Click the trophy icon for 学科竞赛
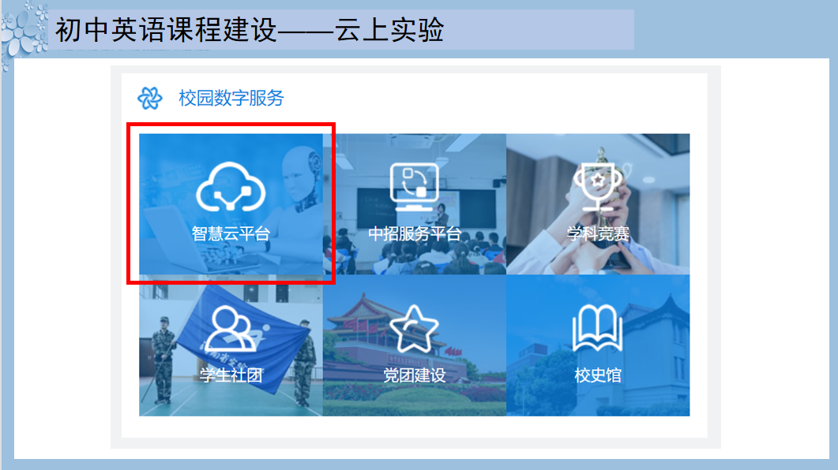 pyautogui.click(x=598, y=187)
